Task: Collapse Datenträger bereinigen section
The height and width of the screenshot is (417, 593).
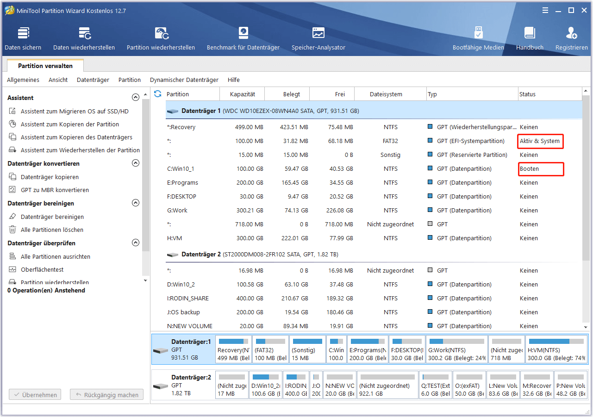Action: click(136, 203)
